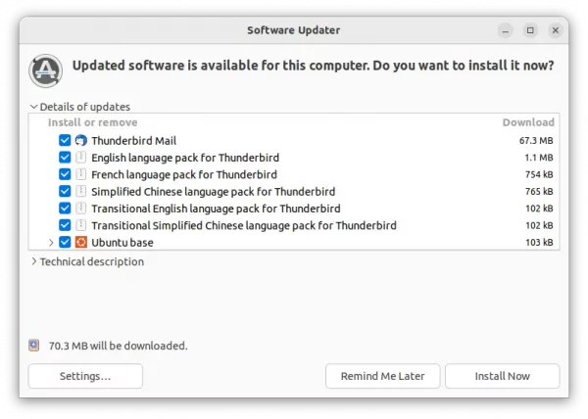Click the Software Updater logo icon
This screenshot has height=419, width=588.
click(x=45, y=70)
